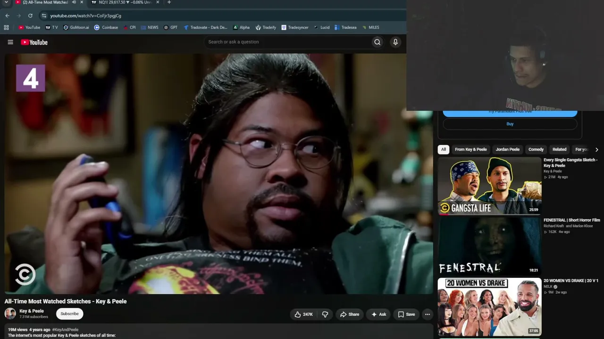Click the Gangsta Life video thumbnail

coord(489,186)
